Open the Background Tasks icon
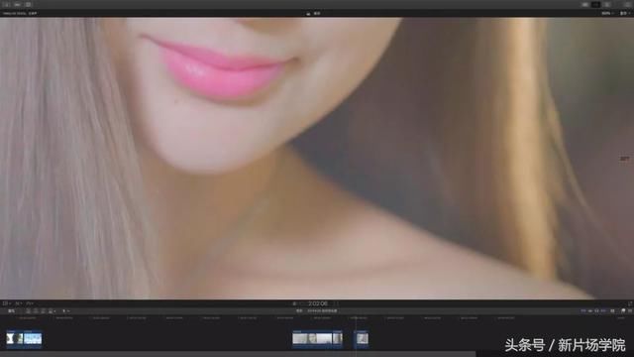634x357 pixels. click(x=29, y=4)
